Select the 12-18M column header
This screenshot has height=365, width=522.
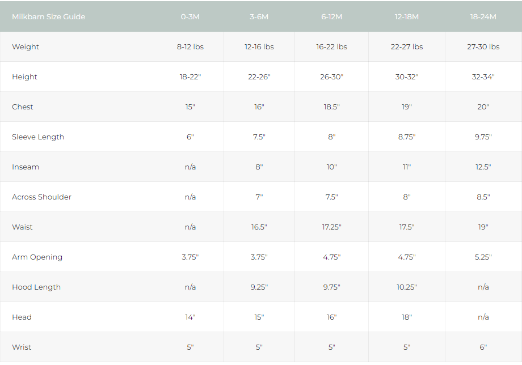407,16
